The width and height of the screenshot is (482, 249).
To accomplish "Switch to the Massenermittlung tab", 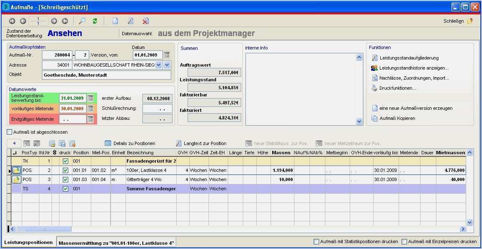I will [116, 242].
